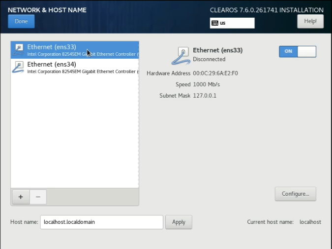This screenshot has height=249, width=332.
Task: Focus the Host name input field
Action: (102, 222)
